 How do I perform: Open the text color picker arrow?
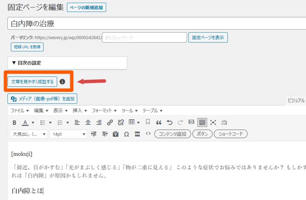(x=33, y=122)
